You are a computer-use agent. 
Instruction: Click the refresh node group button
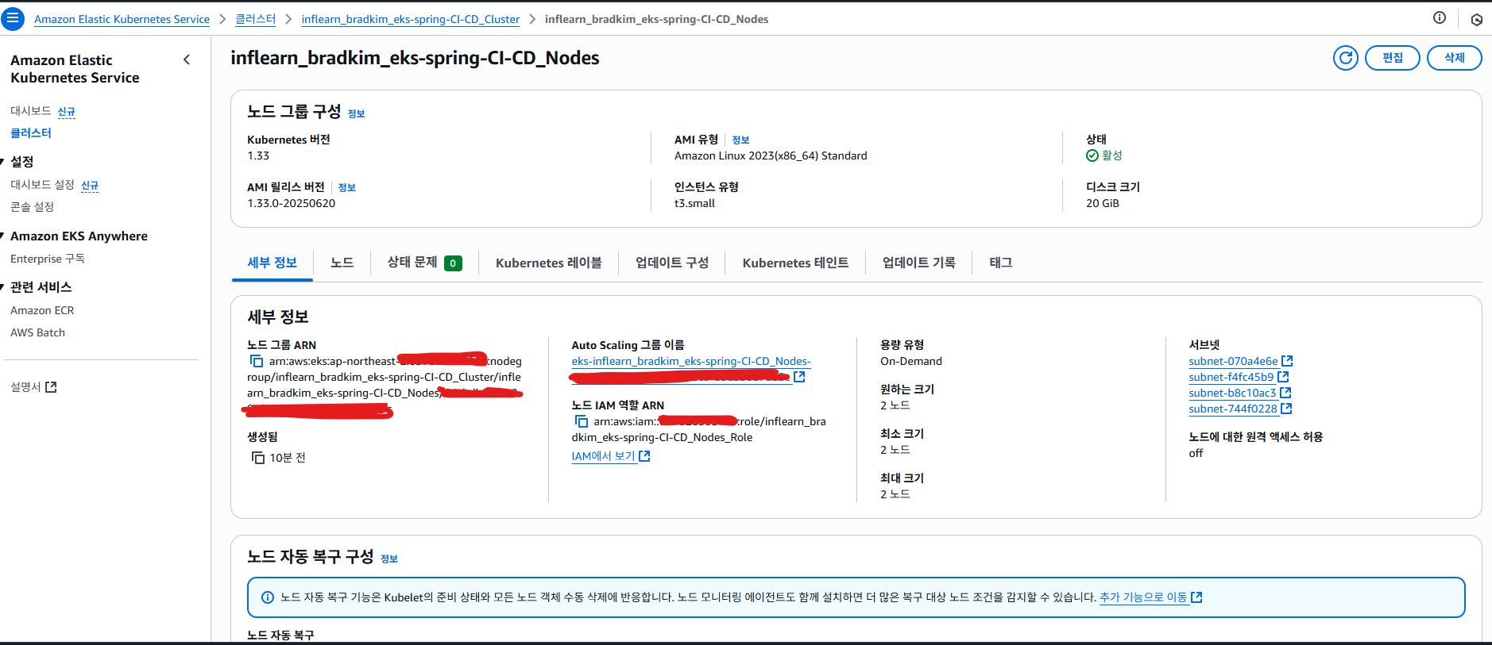pyautogui.click(x=1345, y=57)
